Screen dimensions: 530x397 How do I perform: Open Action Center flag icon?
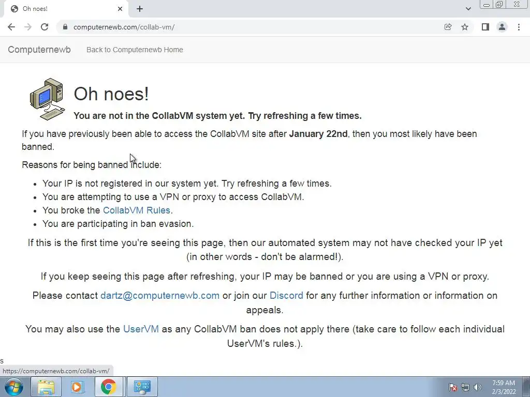pyautogui.click(x=453, y=387)
